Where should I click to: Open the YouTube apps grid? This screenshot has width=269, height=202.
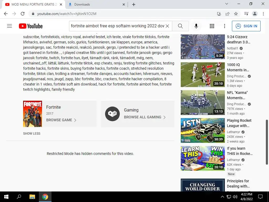[x=212, y=26]
